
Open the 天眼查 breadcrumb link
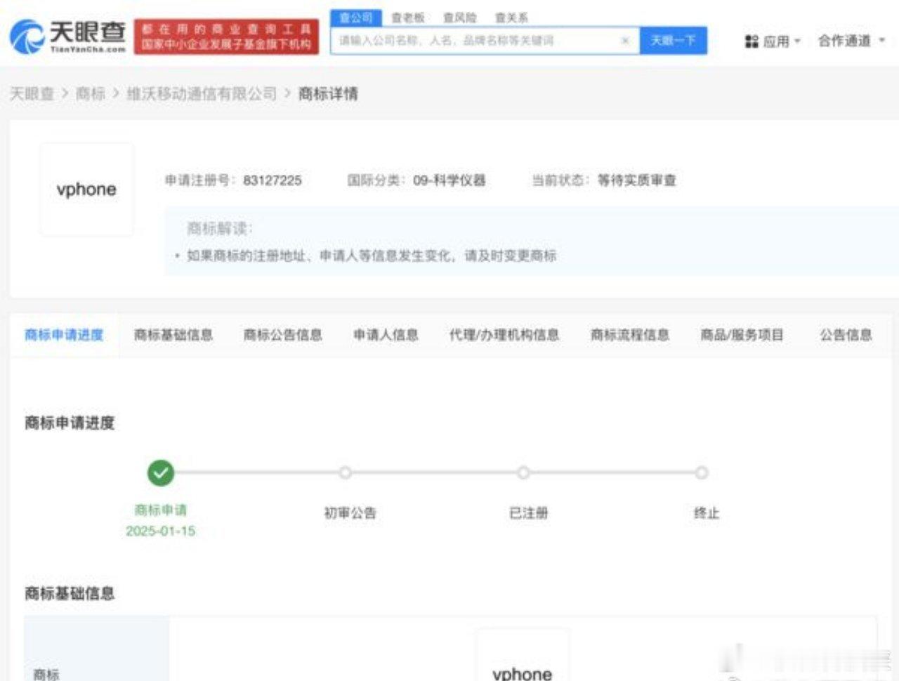pos(32,93)
